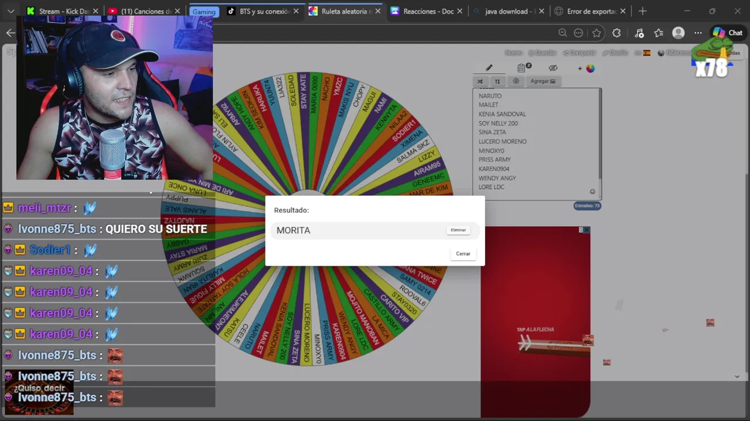
Task: Add page to favorites with star icon
Action: click(596, 33)
